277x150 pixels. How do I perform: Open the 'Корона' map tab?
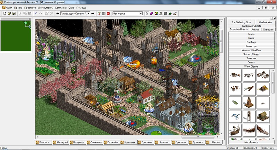click(x=214, y=142)
